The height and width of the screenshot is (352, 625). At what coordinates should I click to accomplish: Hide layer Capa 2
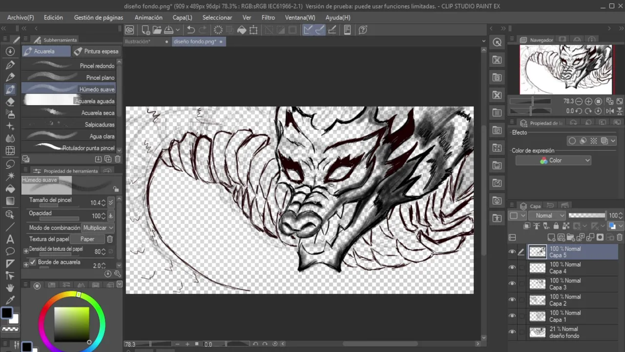[x=512, y=300]
